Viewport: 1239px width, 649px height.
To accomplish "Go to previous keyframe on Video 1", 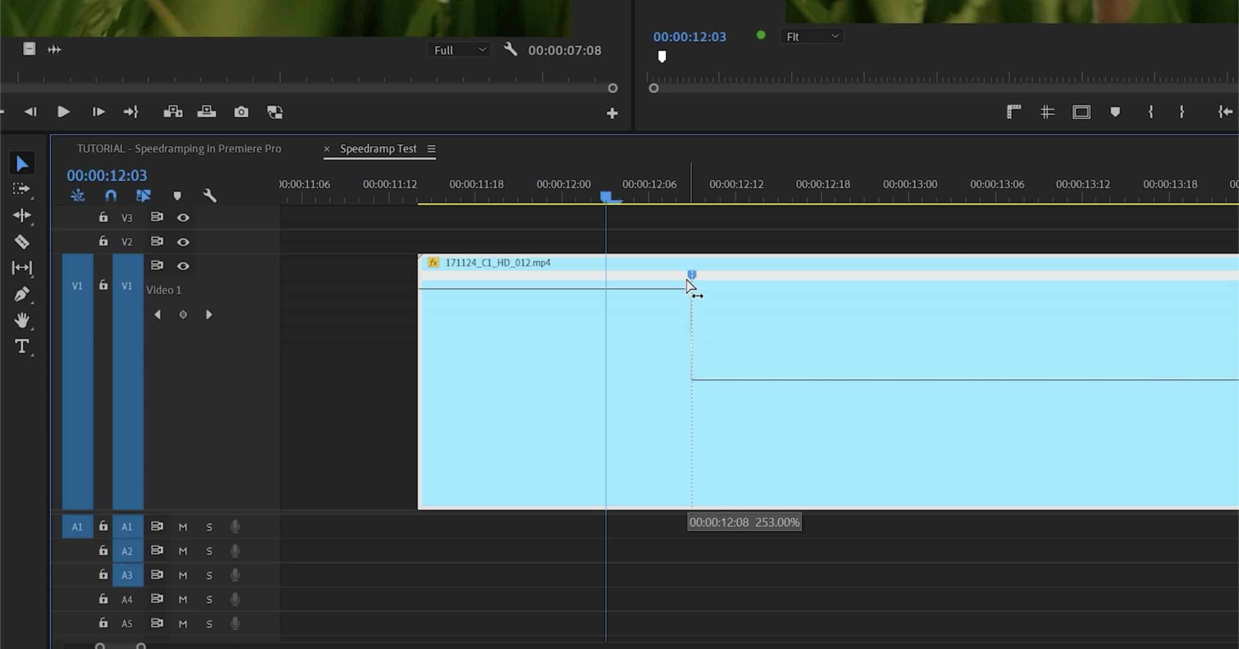I will (157, 315).
